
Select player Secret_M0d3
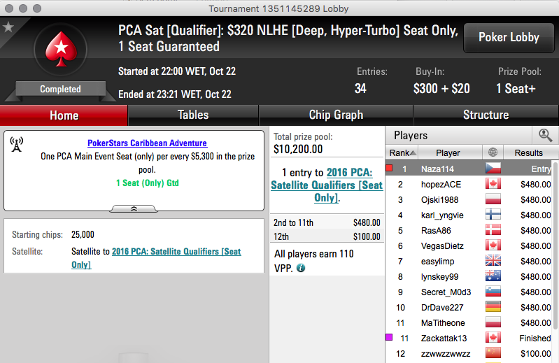[446, 292]
